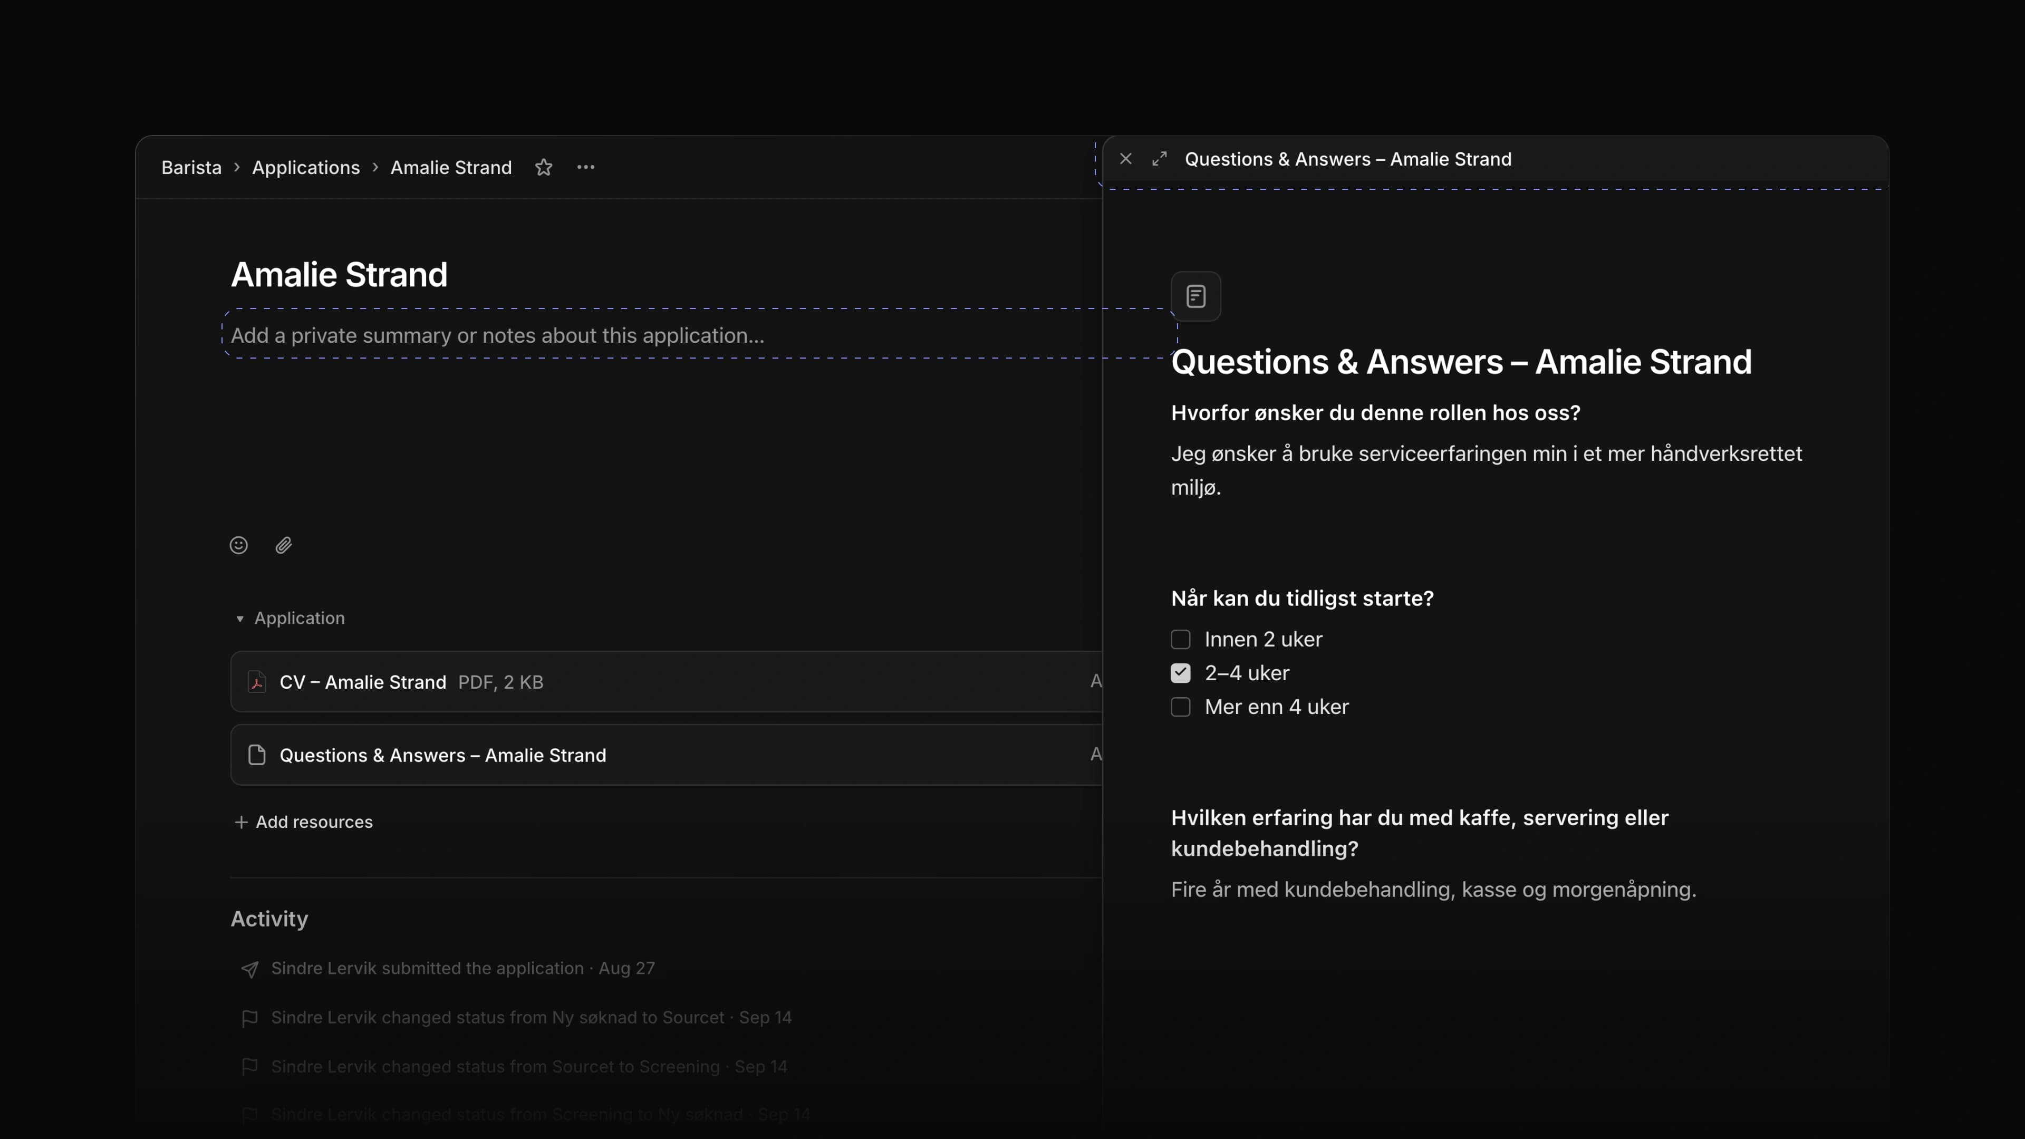Screen dimensions: 2025x1139
Task: Uncheck the 2–4 uker checkbox
Action: pos(1181,673)
